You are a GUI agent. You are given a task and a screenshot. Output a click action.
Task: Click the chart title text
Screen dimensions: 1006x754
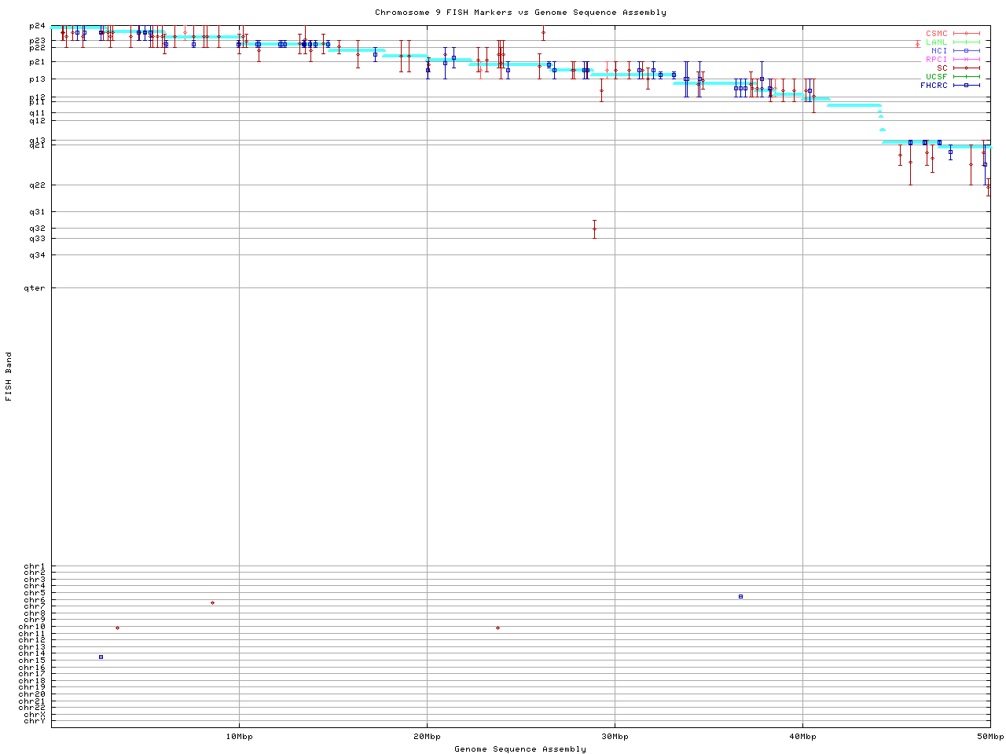(520, 13)
